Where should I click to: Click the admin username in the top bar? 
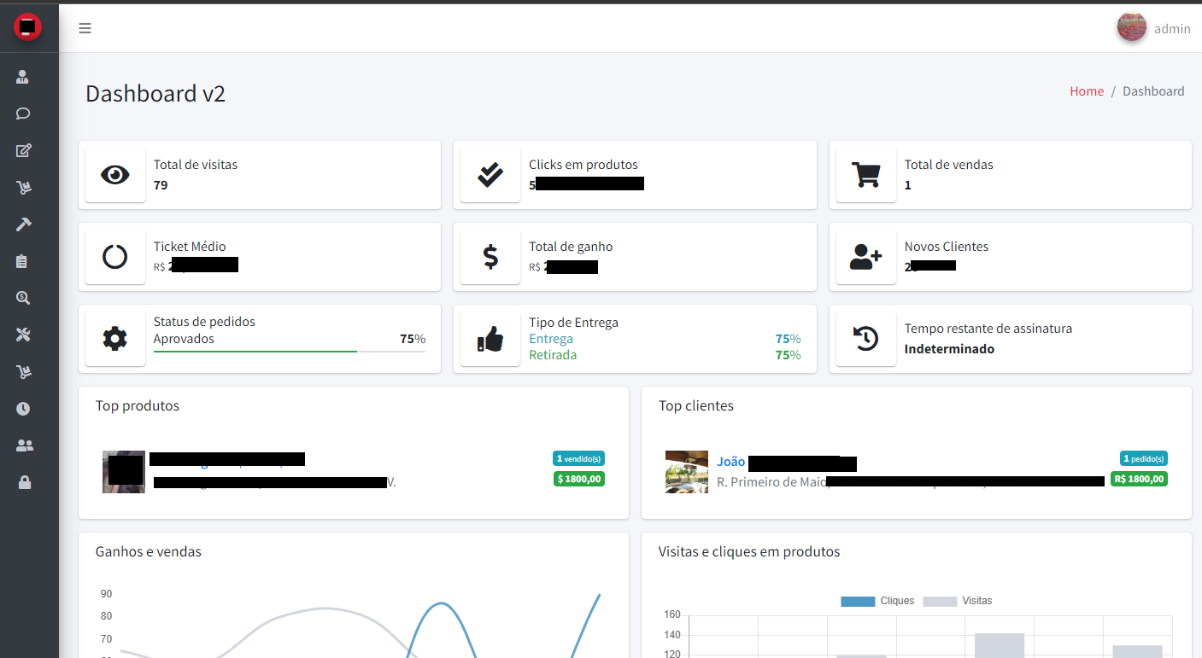[x=1172, y=29]
